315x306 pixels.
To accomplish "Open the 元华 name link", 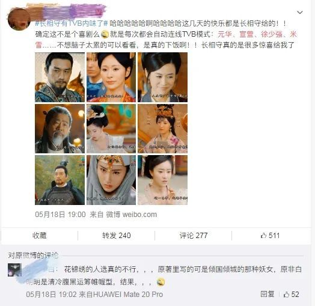I will (x=225, y=34).
